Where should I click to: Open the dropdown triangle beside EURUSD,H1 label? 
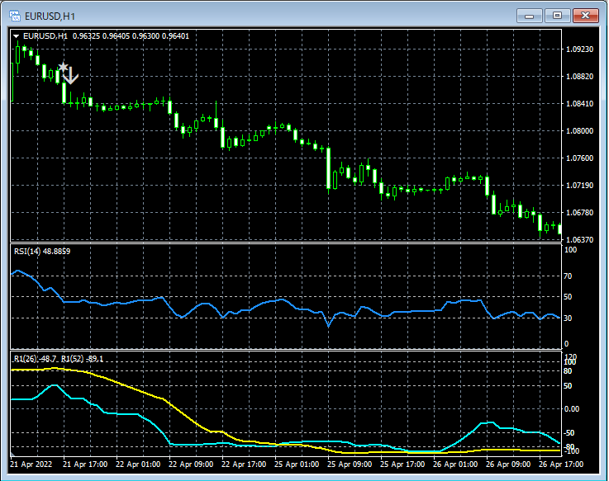pos(17,36)
